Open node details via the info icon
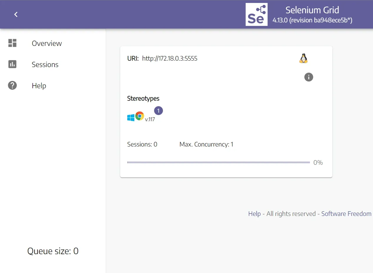373x273 pixels. tap(308, 77)
